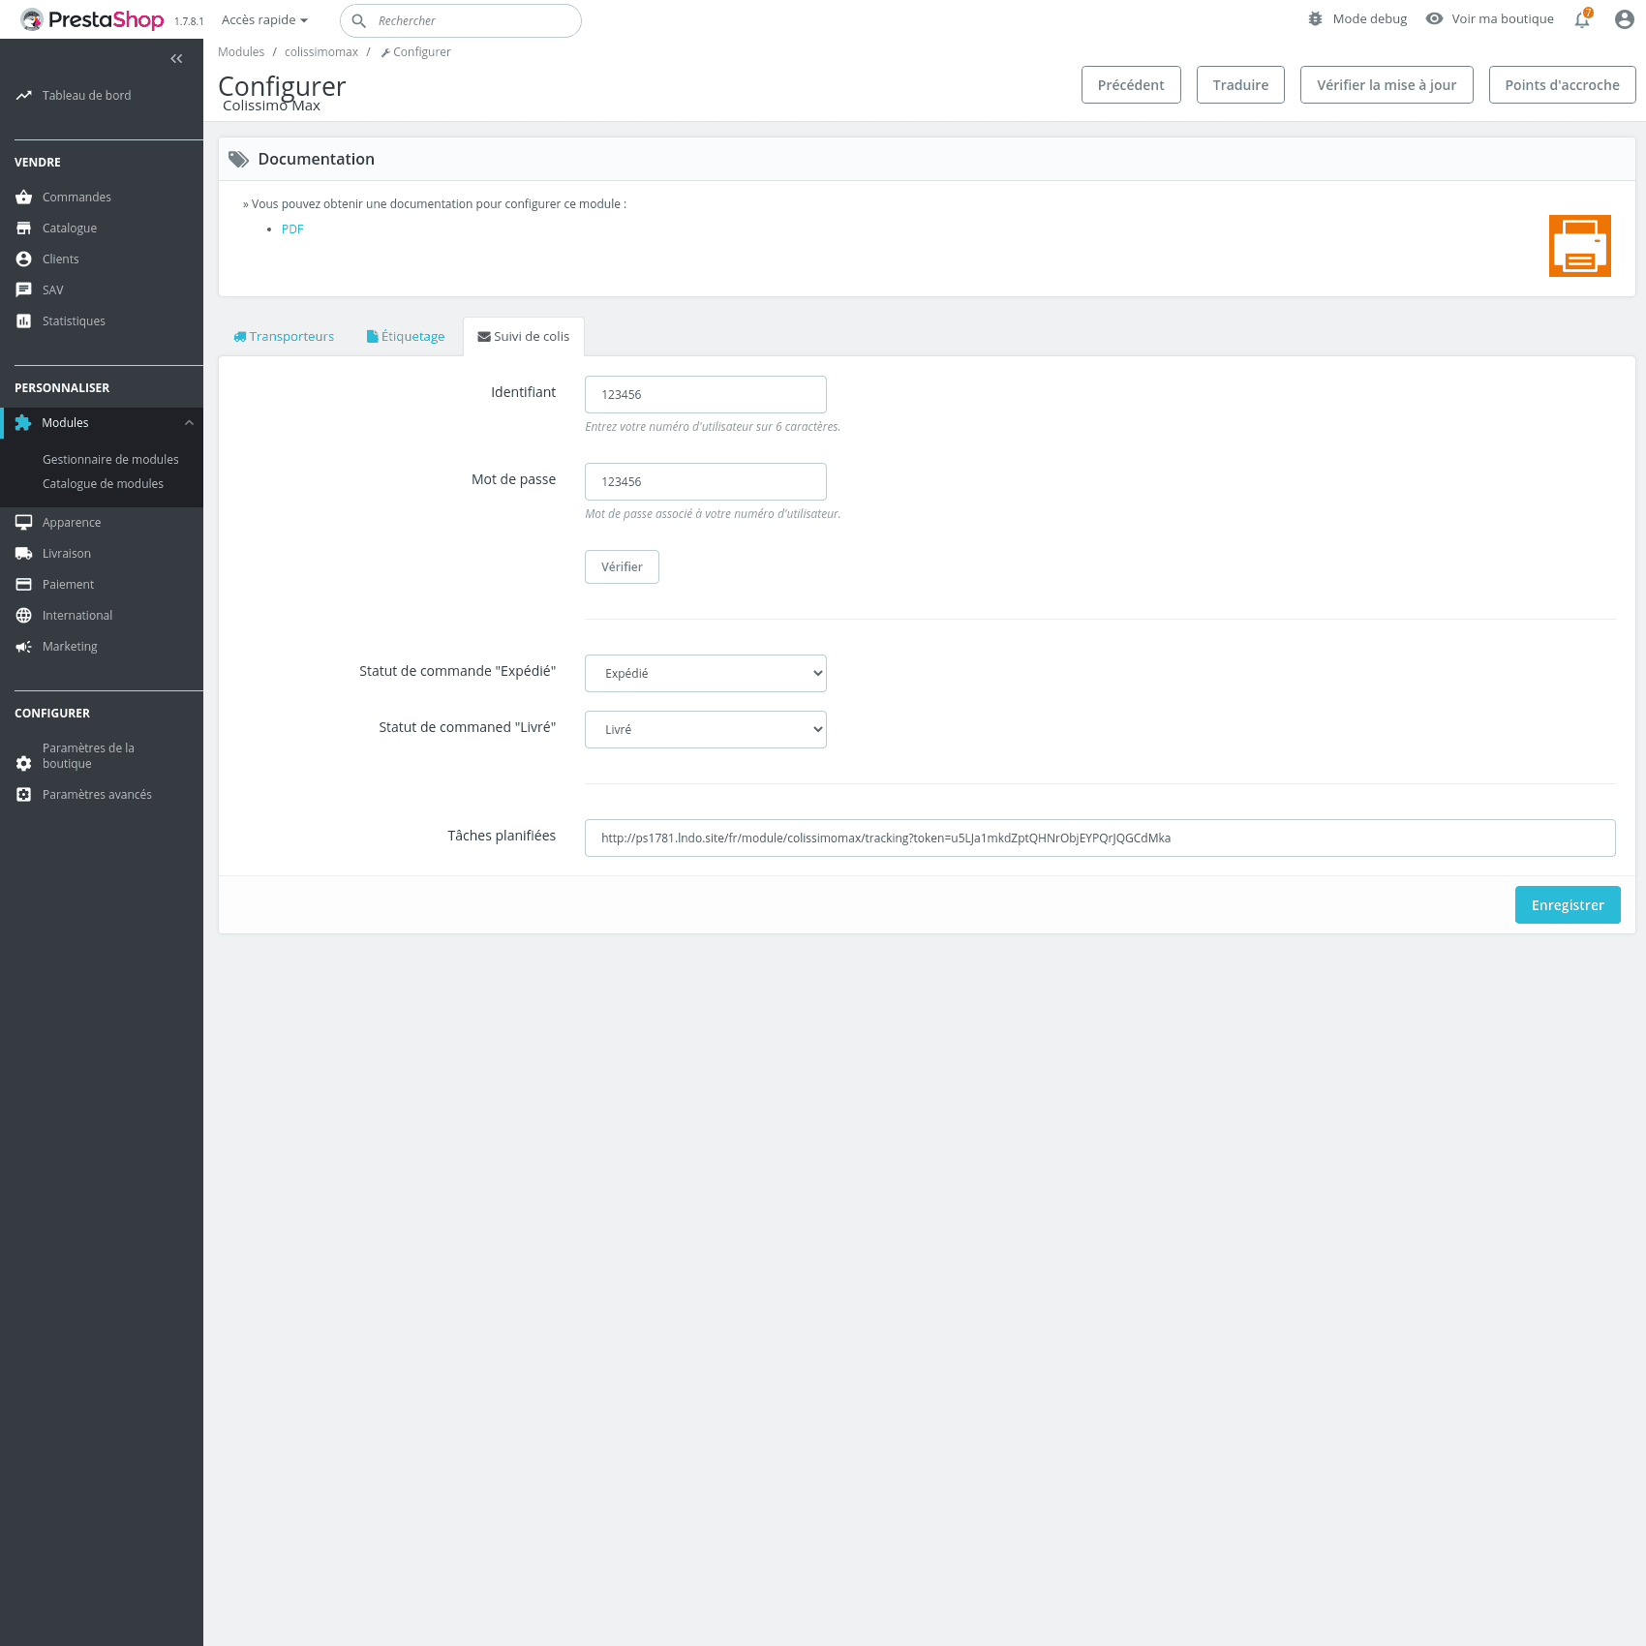1646x1646 pixels.
Task: Open the Accès rapide dropdown
Action: (x=264, y=19)
